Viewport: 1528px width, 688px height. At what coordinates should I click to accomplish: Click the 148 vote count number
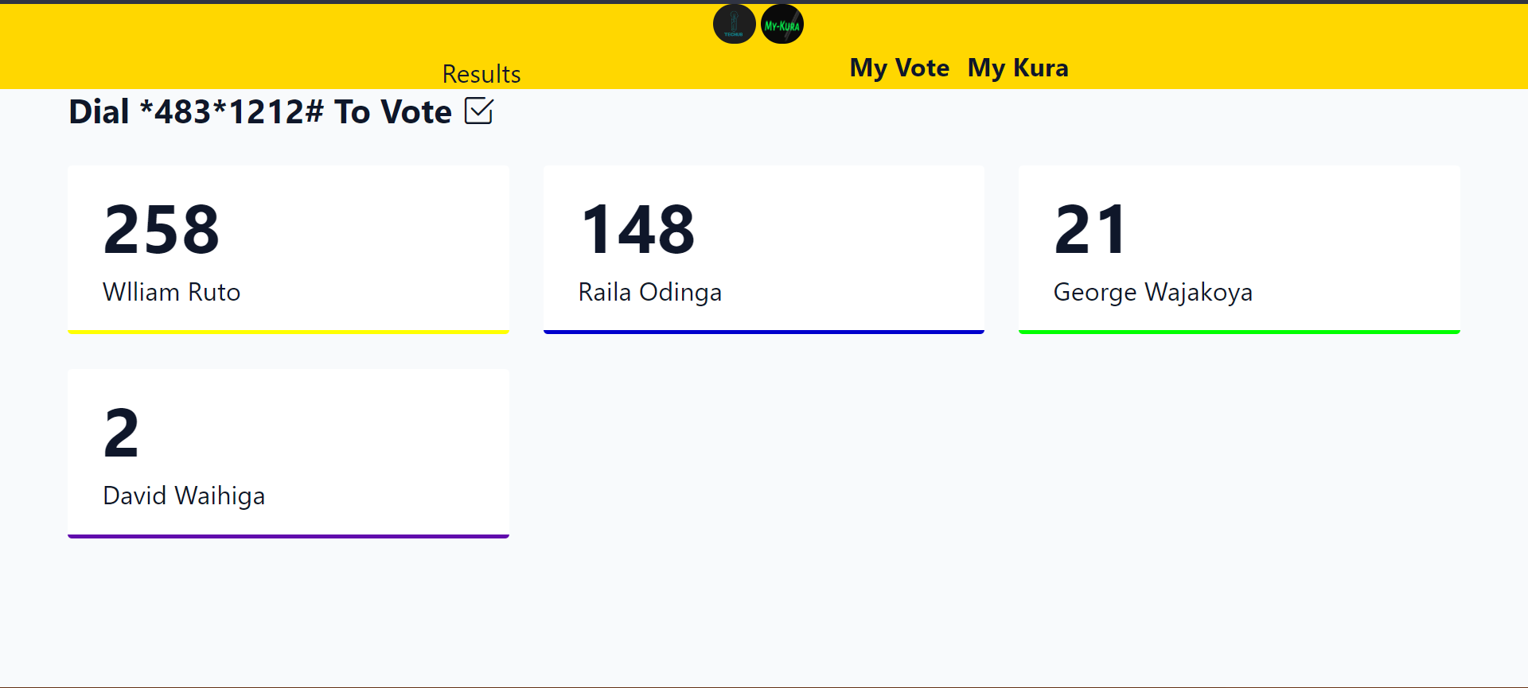coord(637,230)
